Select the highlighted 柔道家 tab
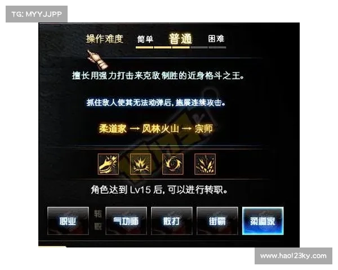The height and width of the screenshot is (270, 338). tap(263, 220)
